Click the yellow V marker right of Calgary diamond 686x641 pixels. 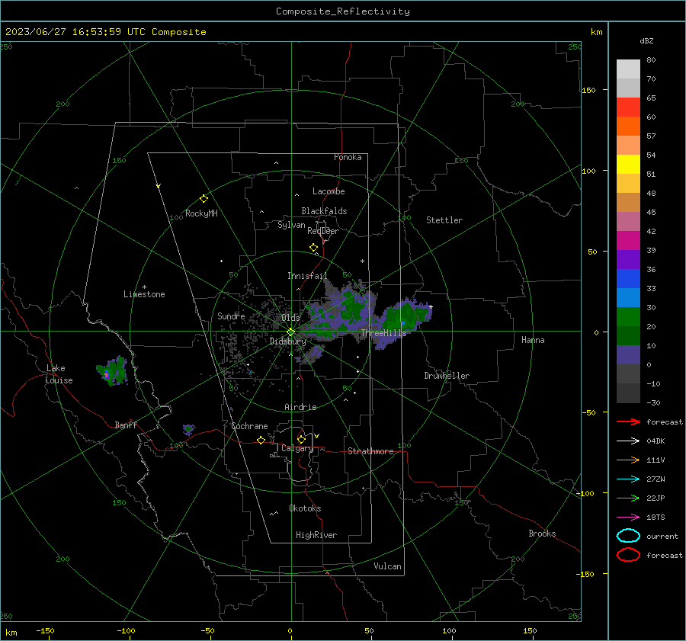pyautogui.click(x=317, y=436)
